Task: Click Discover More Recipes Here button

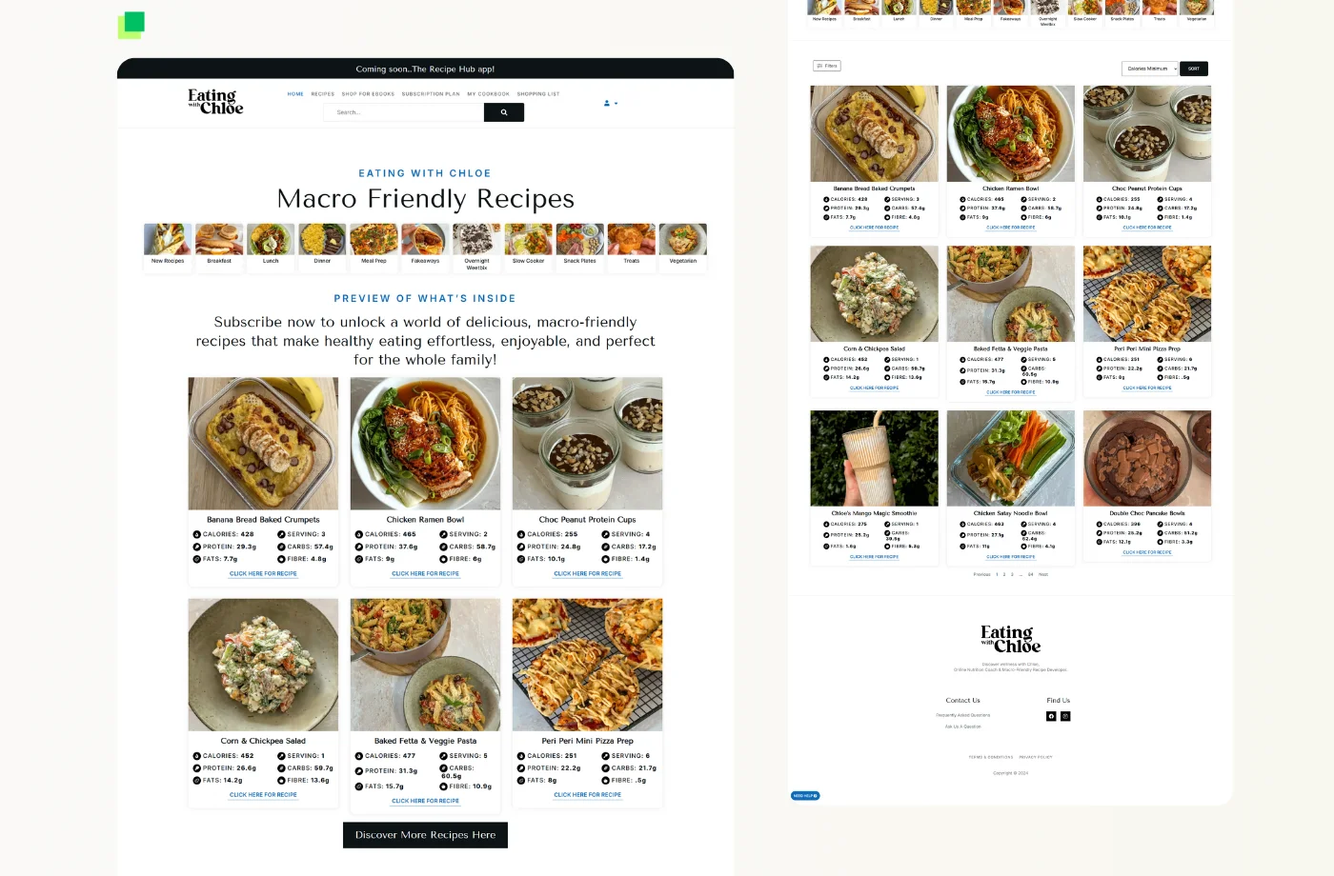Action: click(x=425, y=835)
